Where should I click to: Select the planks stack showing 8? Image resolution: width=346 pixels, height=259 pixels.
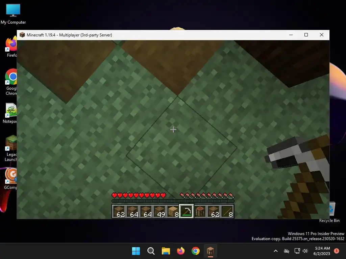173,211
